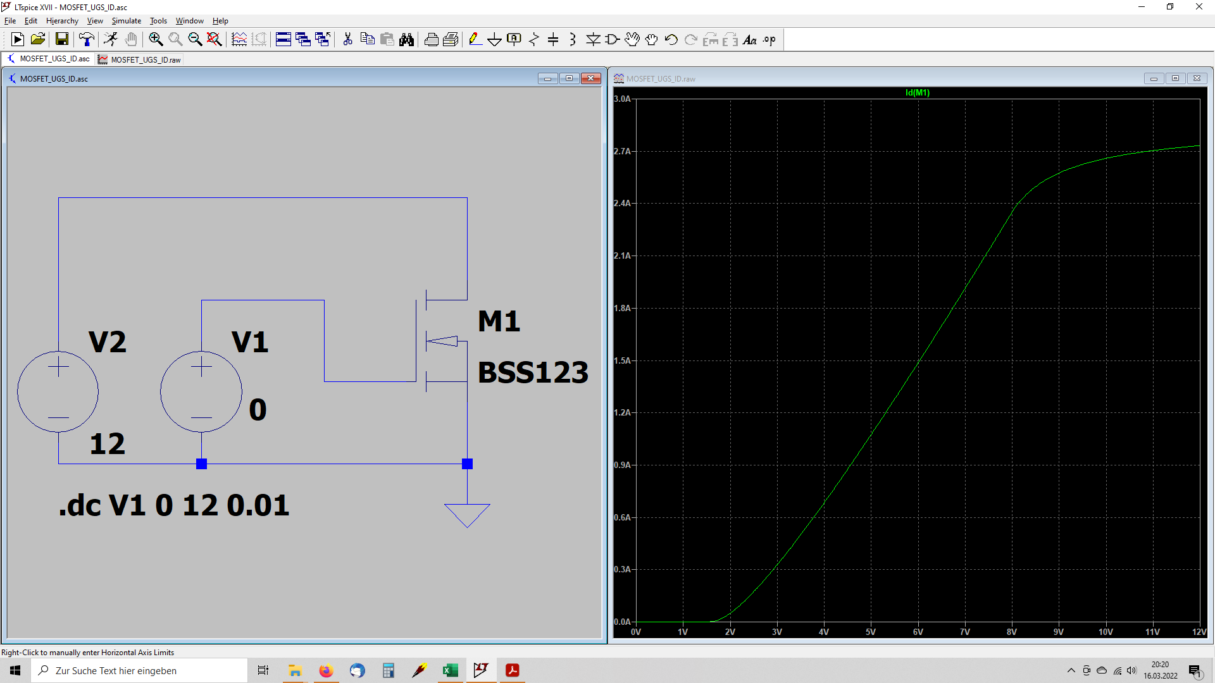
Task: Click the Find binoculars icon
Action: pos(406,39)
